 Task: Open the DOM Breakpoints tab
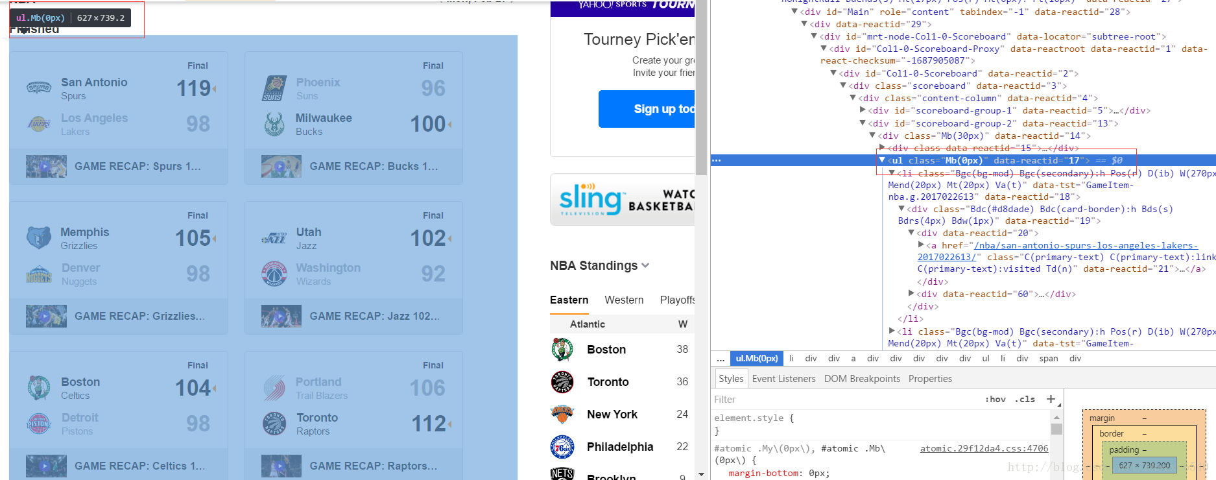click(x=862, y=379)
